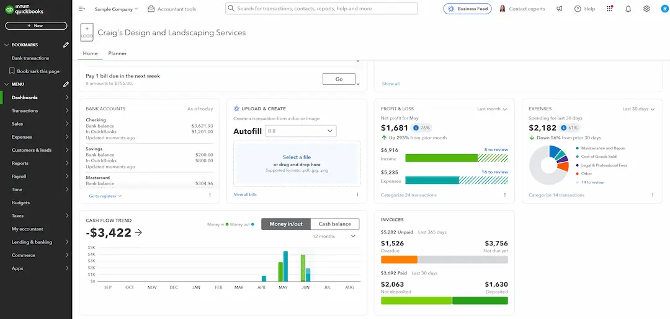Click the search magnifier icon
The image size is (670, 319).
click(x=231, y=9)
